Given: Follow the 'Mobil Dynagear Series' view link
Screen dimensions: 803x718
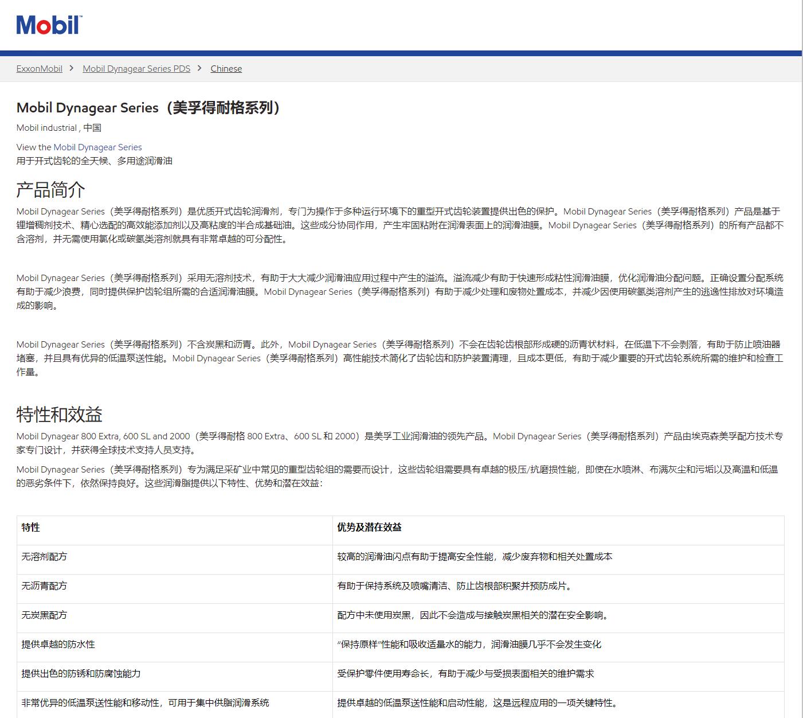Looking at the screenshot, I should (x=97, y=147).
